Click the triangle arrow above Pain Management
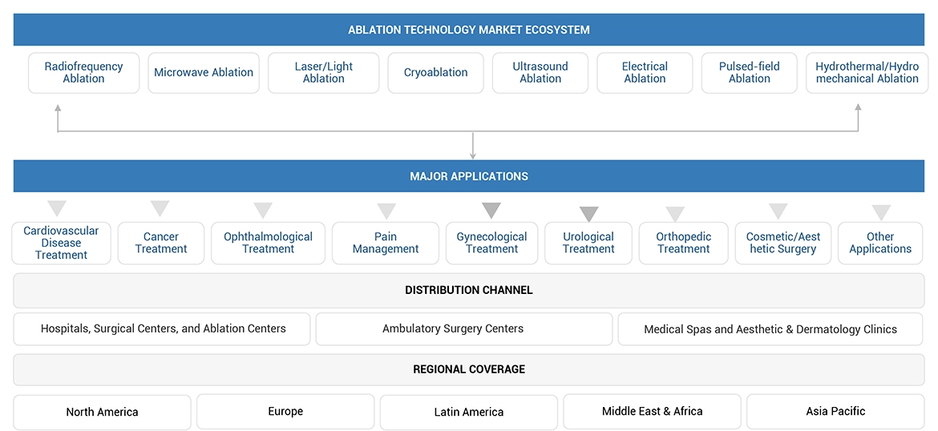 point(386,211)
